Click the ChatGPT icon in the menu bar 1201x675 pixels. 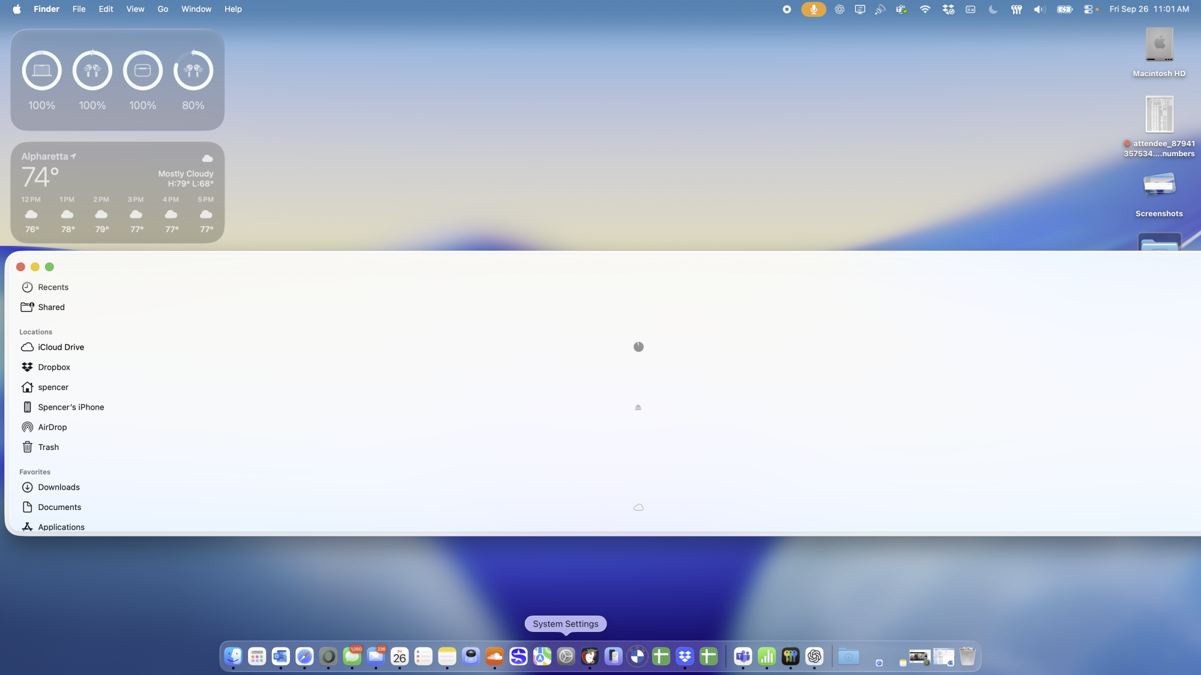click(x=839, y=10)
